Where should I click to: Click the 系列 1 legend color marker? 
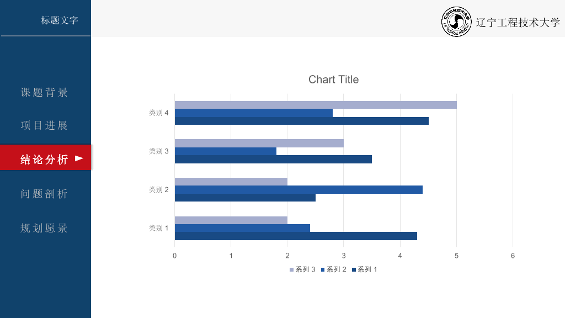coord(354,269)
